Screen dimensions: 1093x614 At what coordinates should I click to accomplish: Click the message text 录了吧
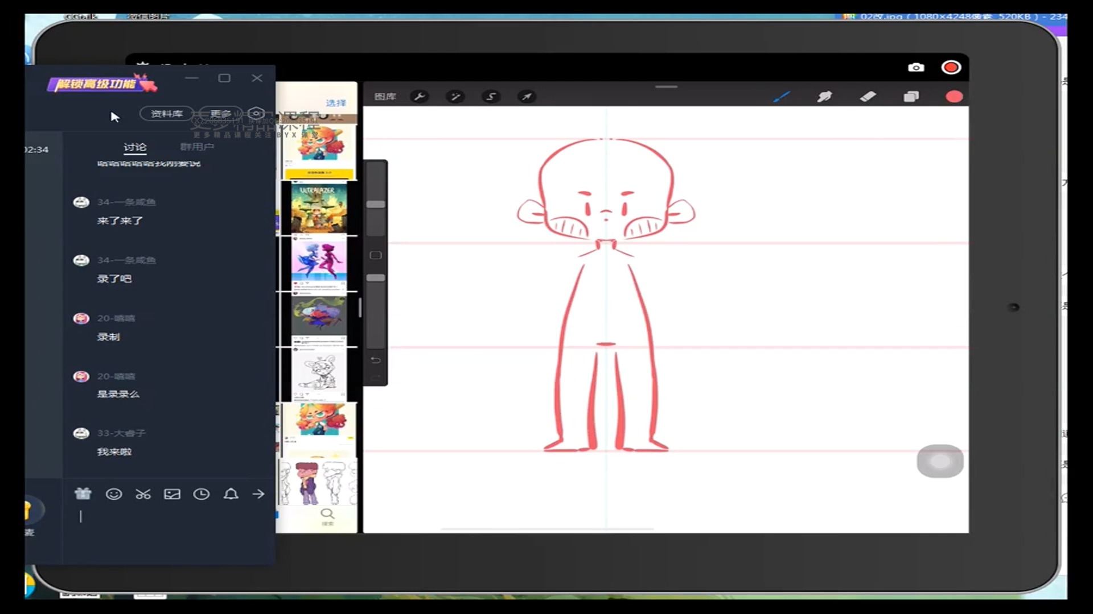pyautogui.click(x=114, y=279)
